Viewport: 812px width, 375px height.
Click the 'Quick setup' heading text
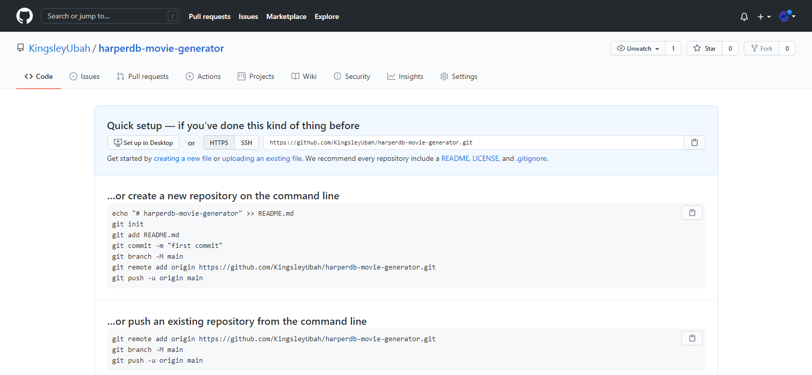pos(233,126)
